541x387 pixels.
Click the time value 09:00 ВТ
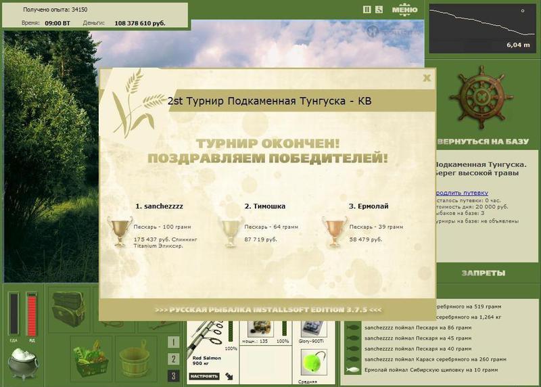point(57,23)
